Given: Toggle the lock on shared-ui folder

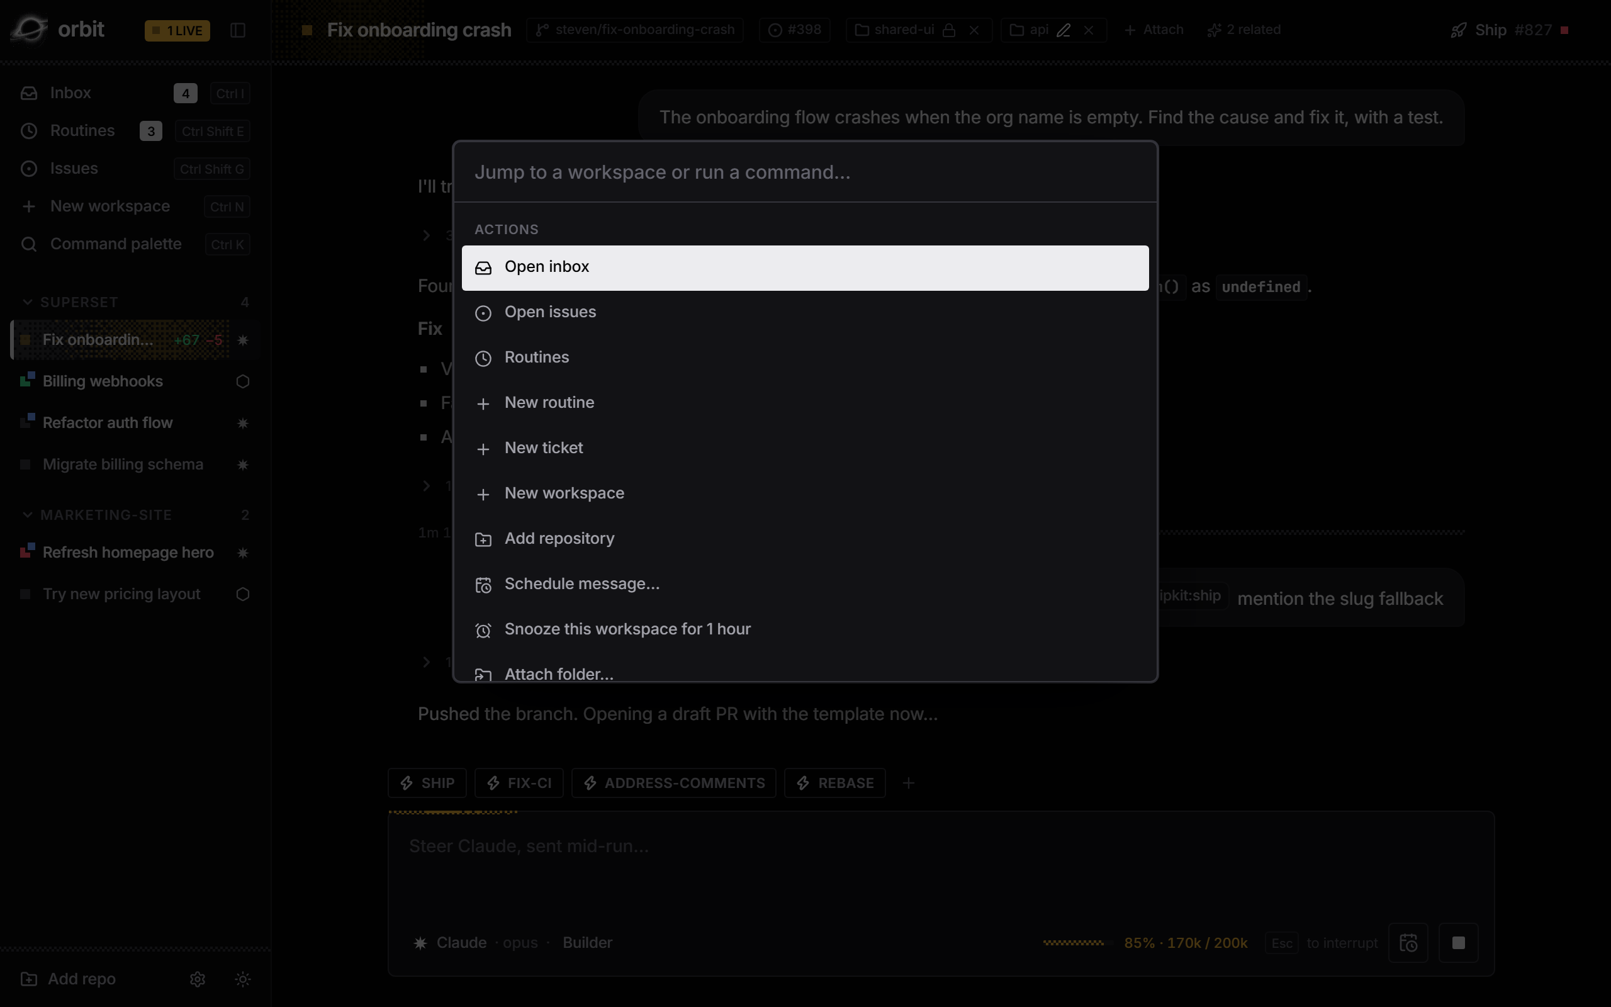Looking at the screenshot, I should click(x=949, y=30).
